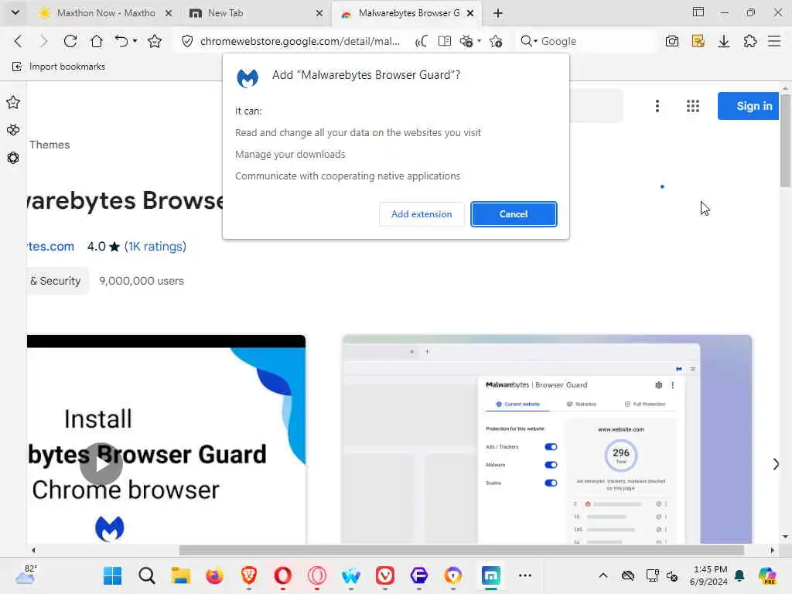Open the Browser Guard popup screenshot thumbnail
This screenshot has height=594, width=792.
tap(547, 439)
